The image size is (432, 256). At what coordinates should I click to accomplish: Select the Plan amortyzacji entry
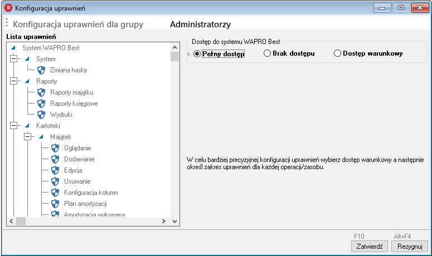pos(85,204)
